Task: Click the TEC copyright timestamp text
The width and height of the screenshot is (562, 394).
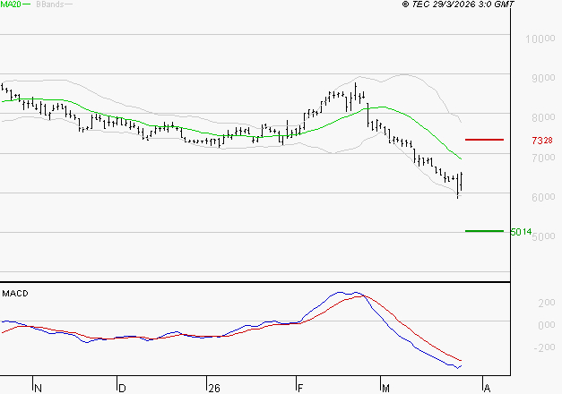Action: coord(458,4)
